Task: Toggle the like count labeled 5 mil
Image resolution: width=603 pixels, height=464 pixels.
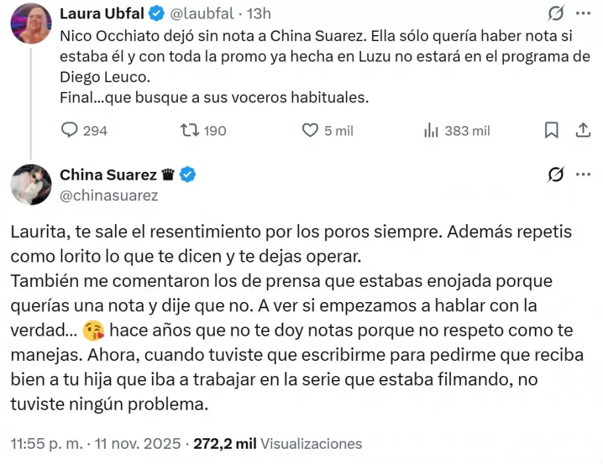Action: point(327,130)
